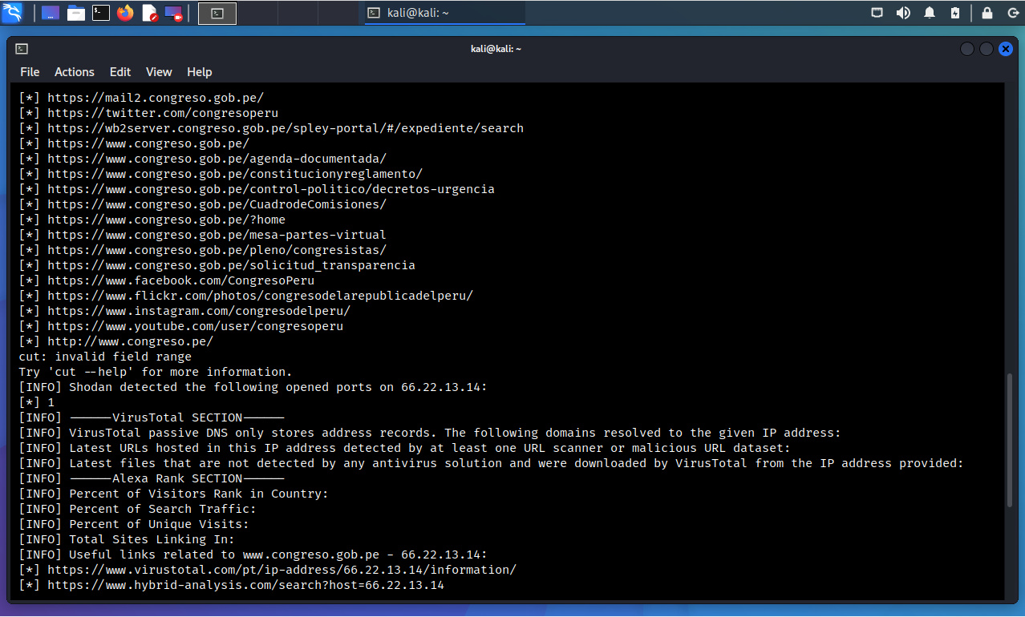The width and height of the screenshot is (1025, 617).
Task: Open the File menu in terminal
Action: [30, 72]
